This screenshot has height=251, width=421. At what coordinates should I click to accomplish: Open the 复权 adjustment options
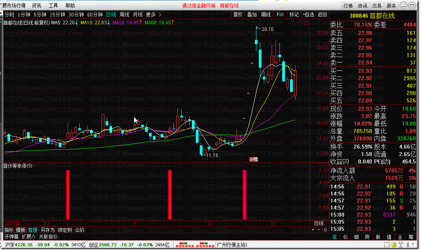point(238,15)
